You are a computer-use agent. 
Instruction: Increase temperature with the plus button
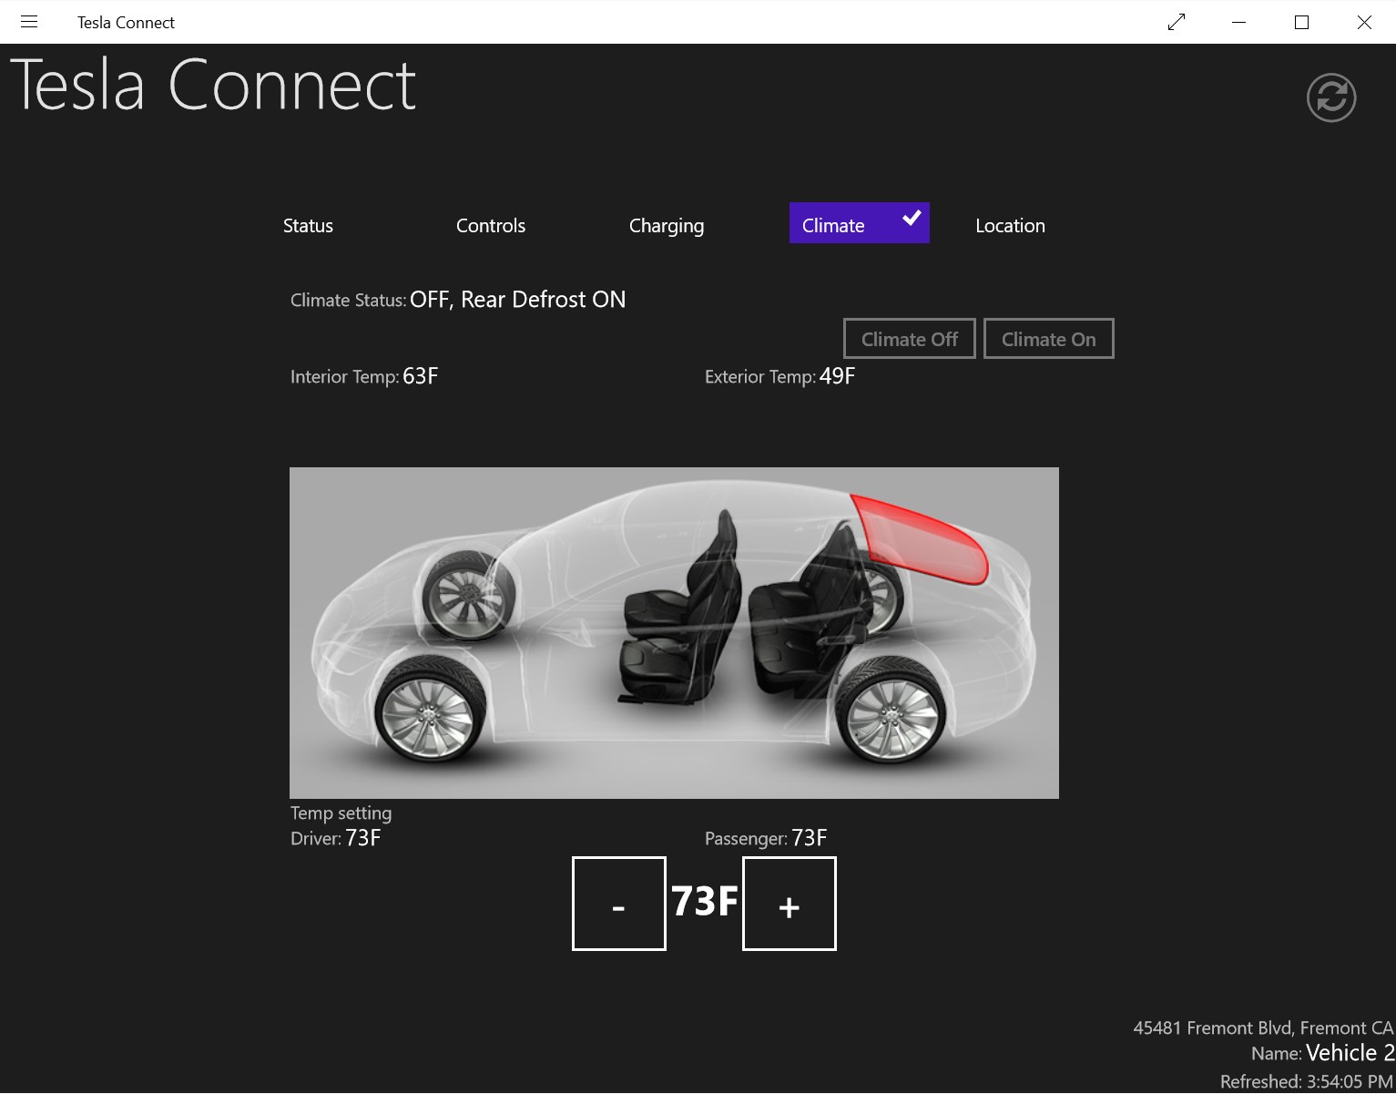(790, 904)
